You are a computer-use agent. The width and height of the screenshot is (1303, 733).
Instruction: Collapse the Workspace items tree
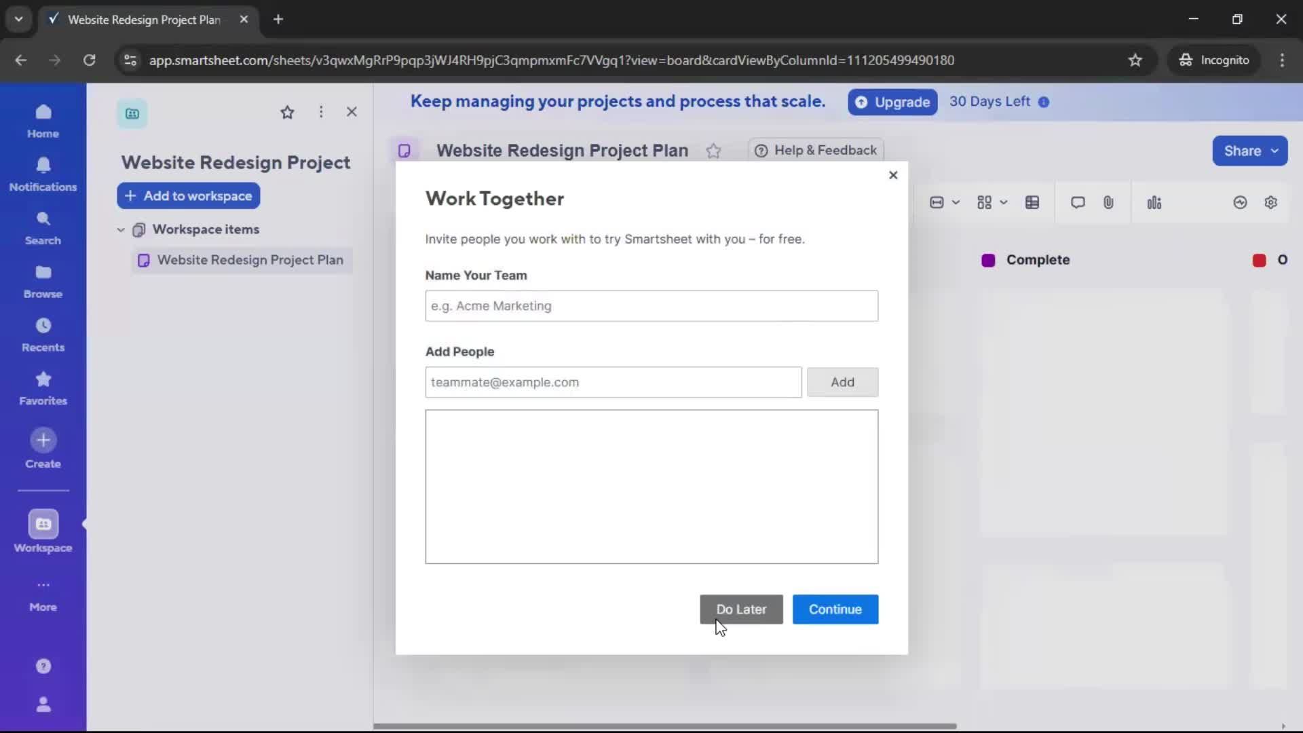click(121, 229)
